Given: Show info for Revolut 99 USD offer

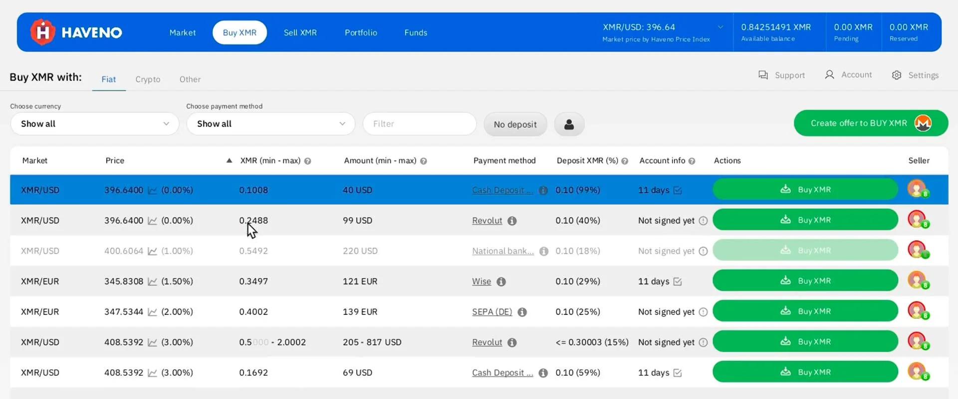Looking at the screenshot, I should [512, 221].
